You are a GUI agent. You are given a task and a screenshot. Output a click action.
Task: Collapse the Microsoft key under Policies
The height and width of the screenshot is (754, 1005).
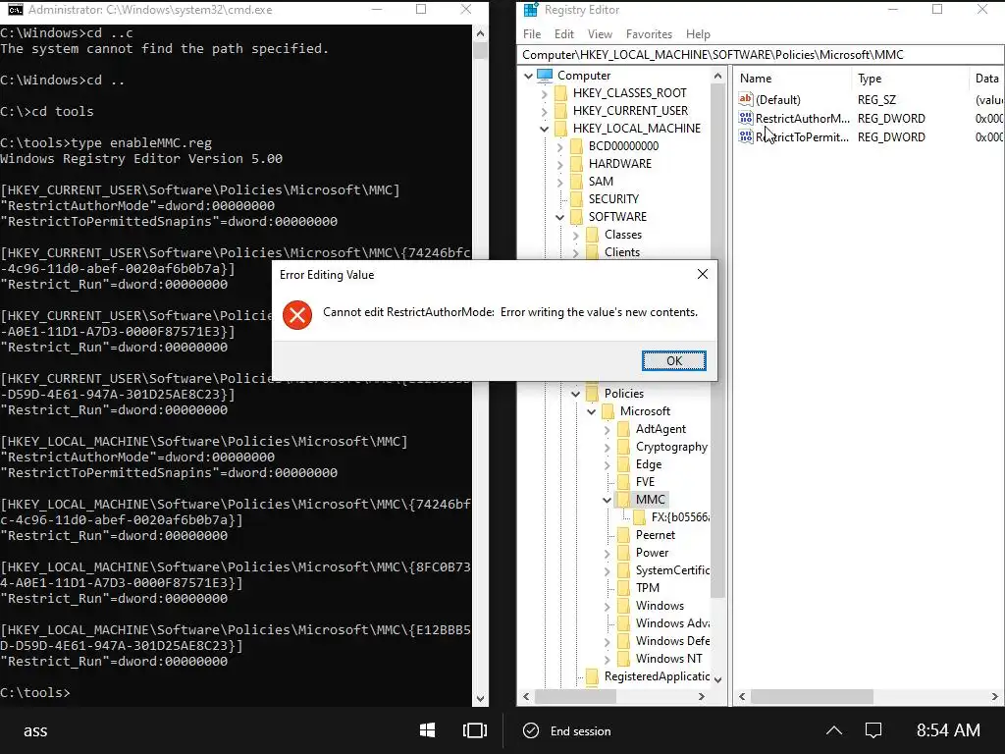[x=591, y=411]
